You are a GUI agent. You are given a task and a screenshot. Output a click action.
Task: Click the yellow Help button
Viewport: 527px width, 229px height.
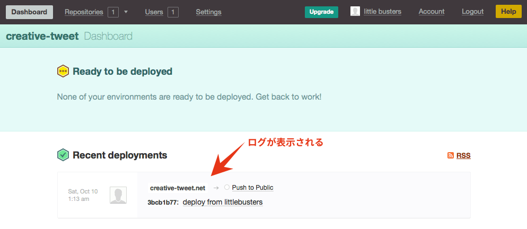508,11
